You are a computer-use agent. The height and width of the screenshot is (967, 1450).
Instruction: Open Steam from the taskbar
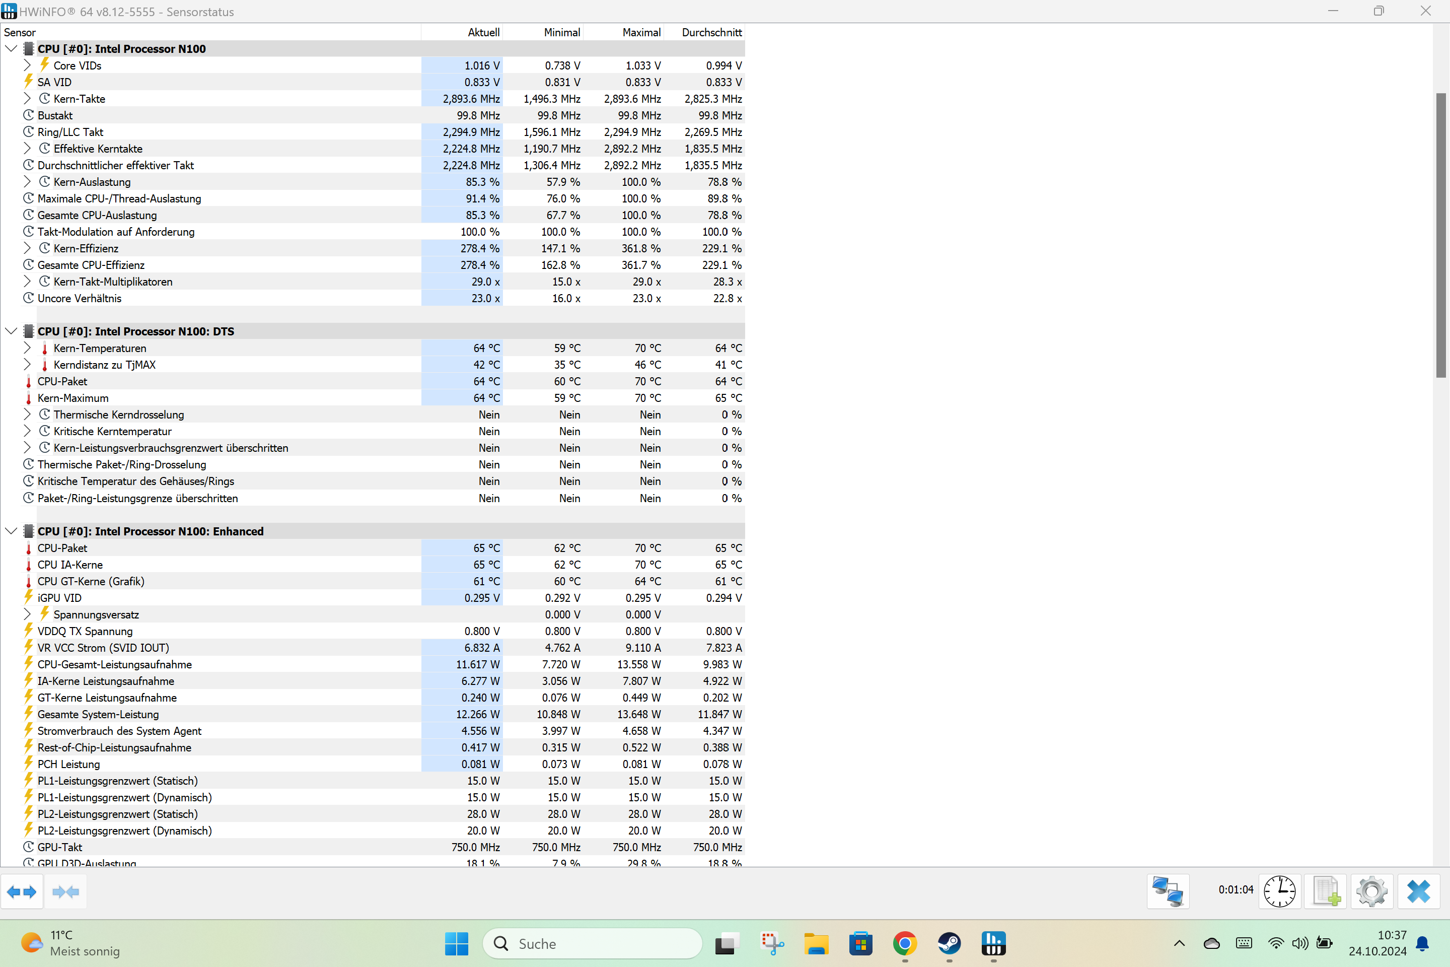click(x=950, y=943)
